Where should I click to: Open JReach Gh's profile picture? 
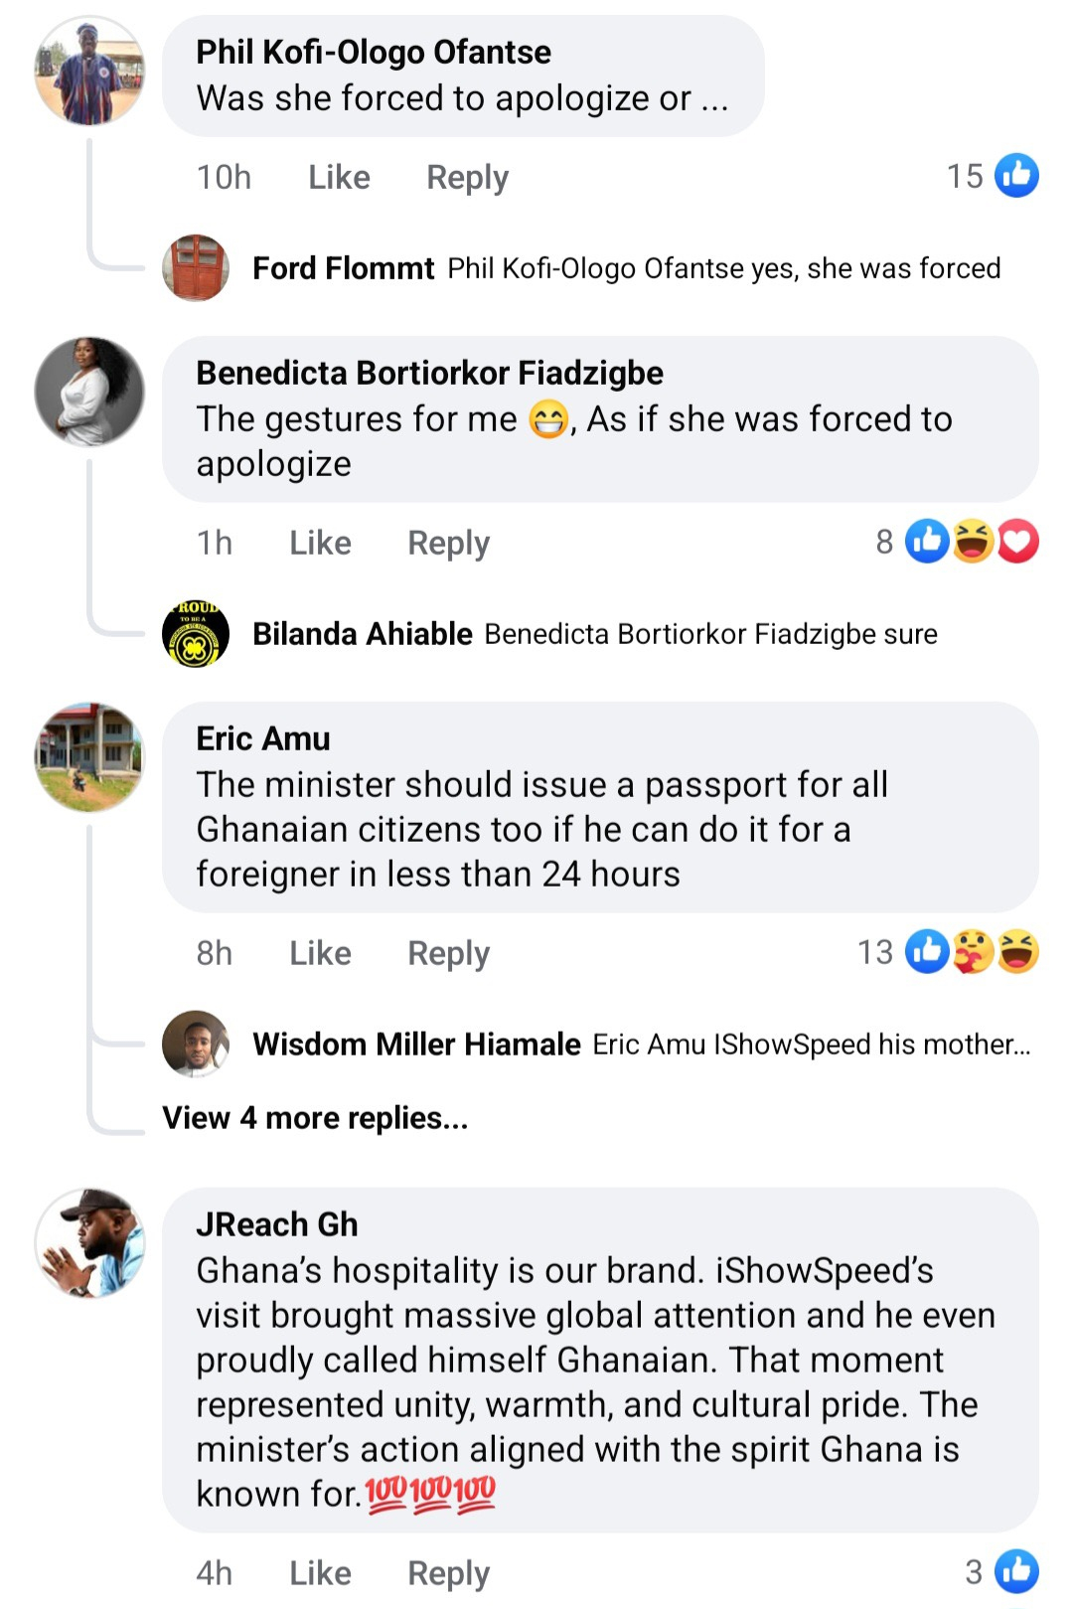click(x=89, y=1242)
